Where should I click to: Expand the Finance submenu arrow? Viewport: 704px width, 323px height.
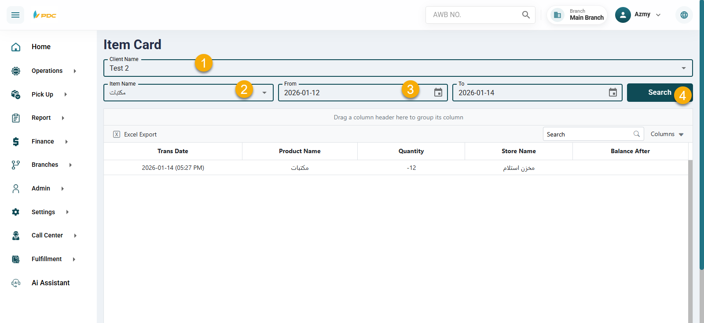click(66, 141)
